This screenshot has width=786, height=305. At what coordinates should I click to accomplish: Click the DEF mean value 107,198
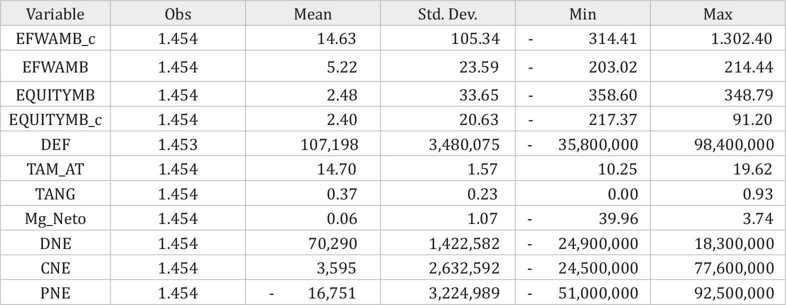coord(329,145)
